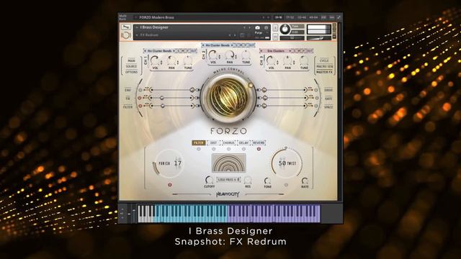461x259 pixels.
Task: Click the CUTOFF knob
Action: pos(209,180)
